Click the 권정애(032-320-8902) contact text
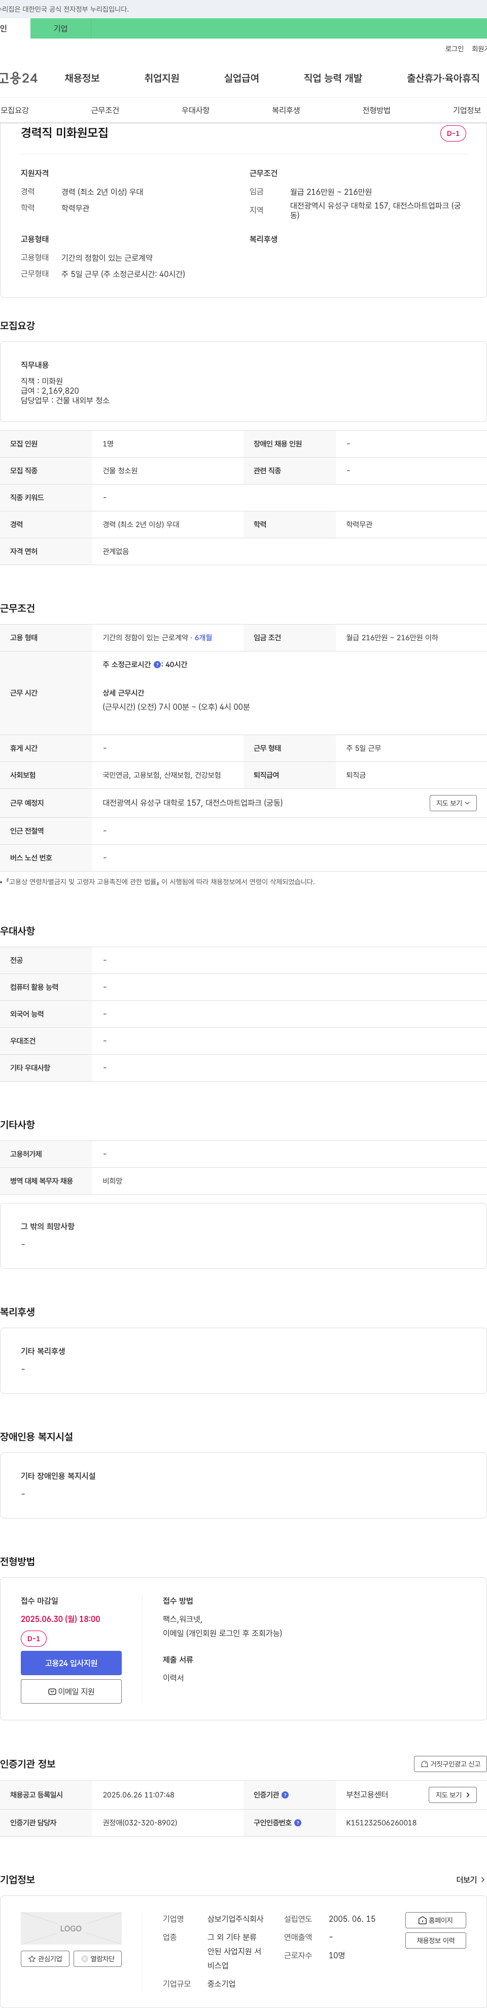The height and width of the screenshot is (2008, 487). coord(140,1822)
